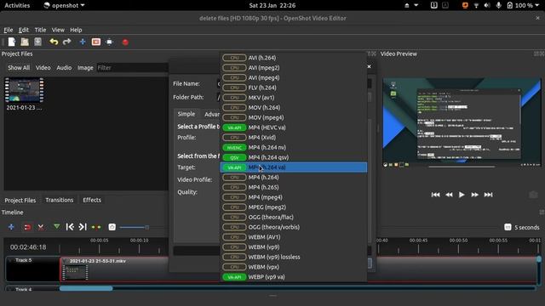Viewport: 545px width, 306px height.
Task: Switch to the Effects tab
Action: click(92, 200)
